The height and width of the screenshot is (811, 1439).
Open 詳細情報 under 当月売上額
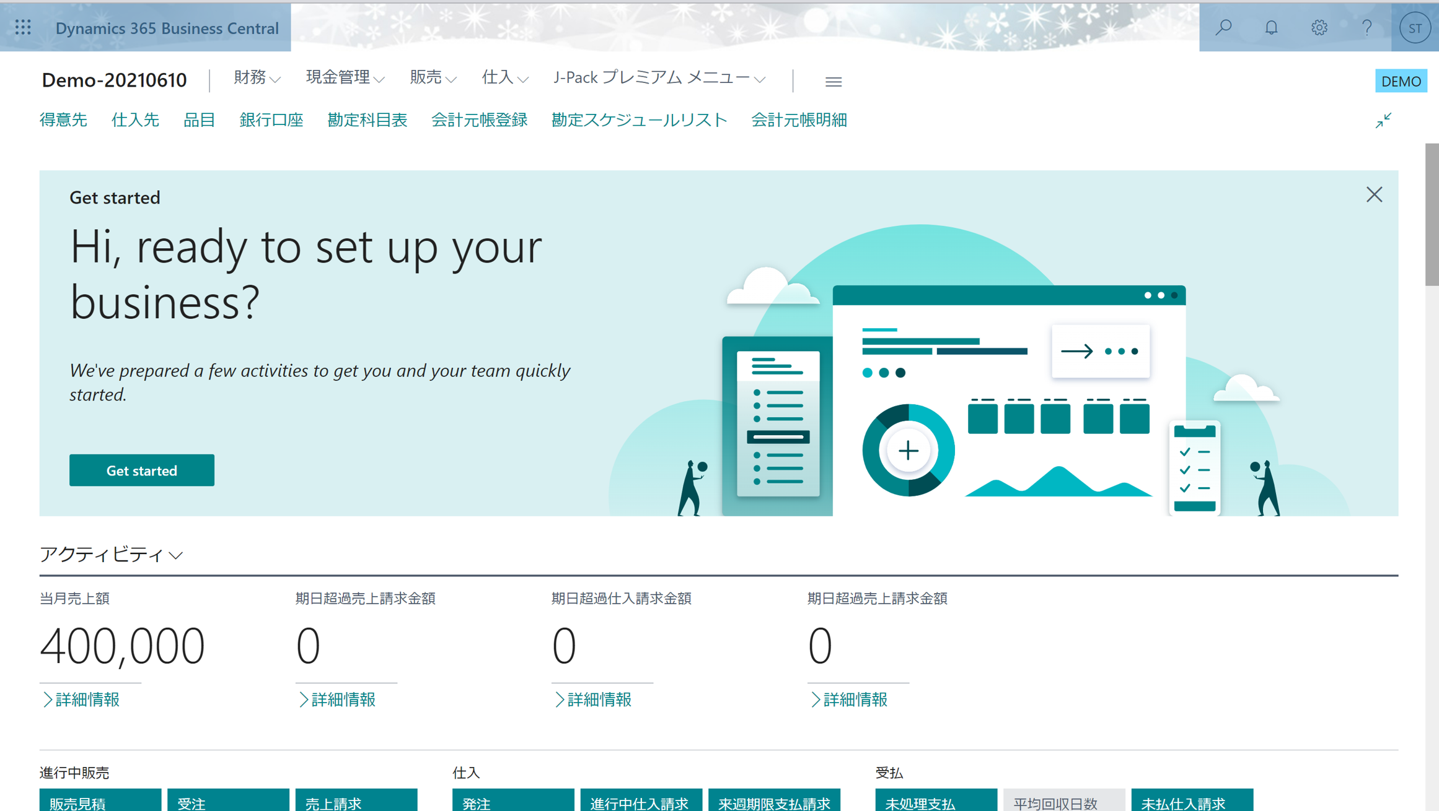[x=81, y=700]
